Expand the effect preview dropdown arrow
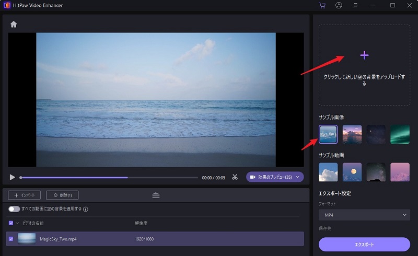The image size is (418, 256). 298,177
